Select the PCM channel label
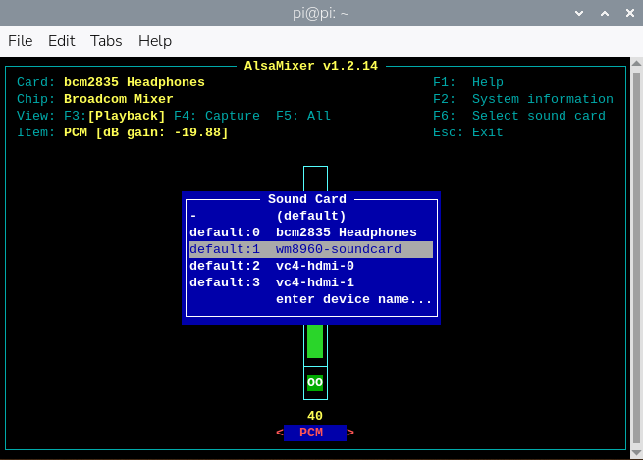 tap(311, 433)
